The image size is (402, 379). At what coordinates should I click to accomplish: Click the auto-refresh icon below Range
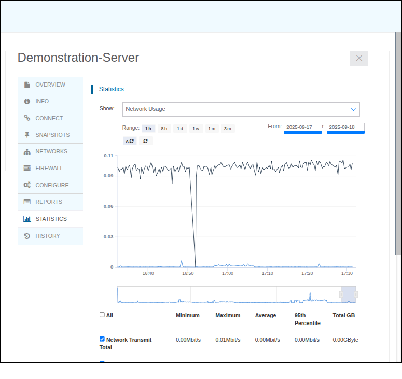click(130, 141)
